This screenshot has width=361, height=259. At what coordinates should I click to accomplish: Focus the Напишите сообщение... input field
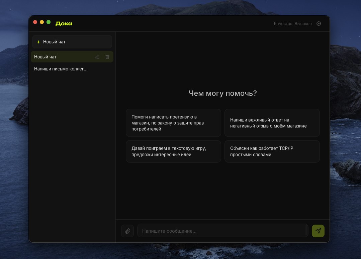tap(222, 231)
